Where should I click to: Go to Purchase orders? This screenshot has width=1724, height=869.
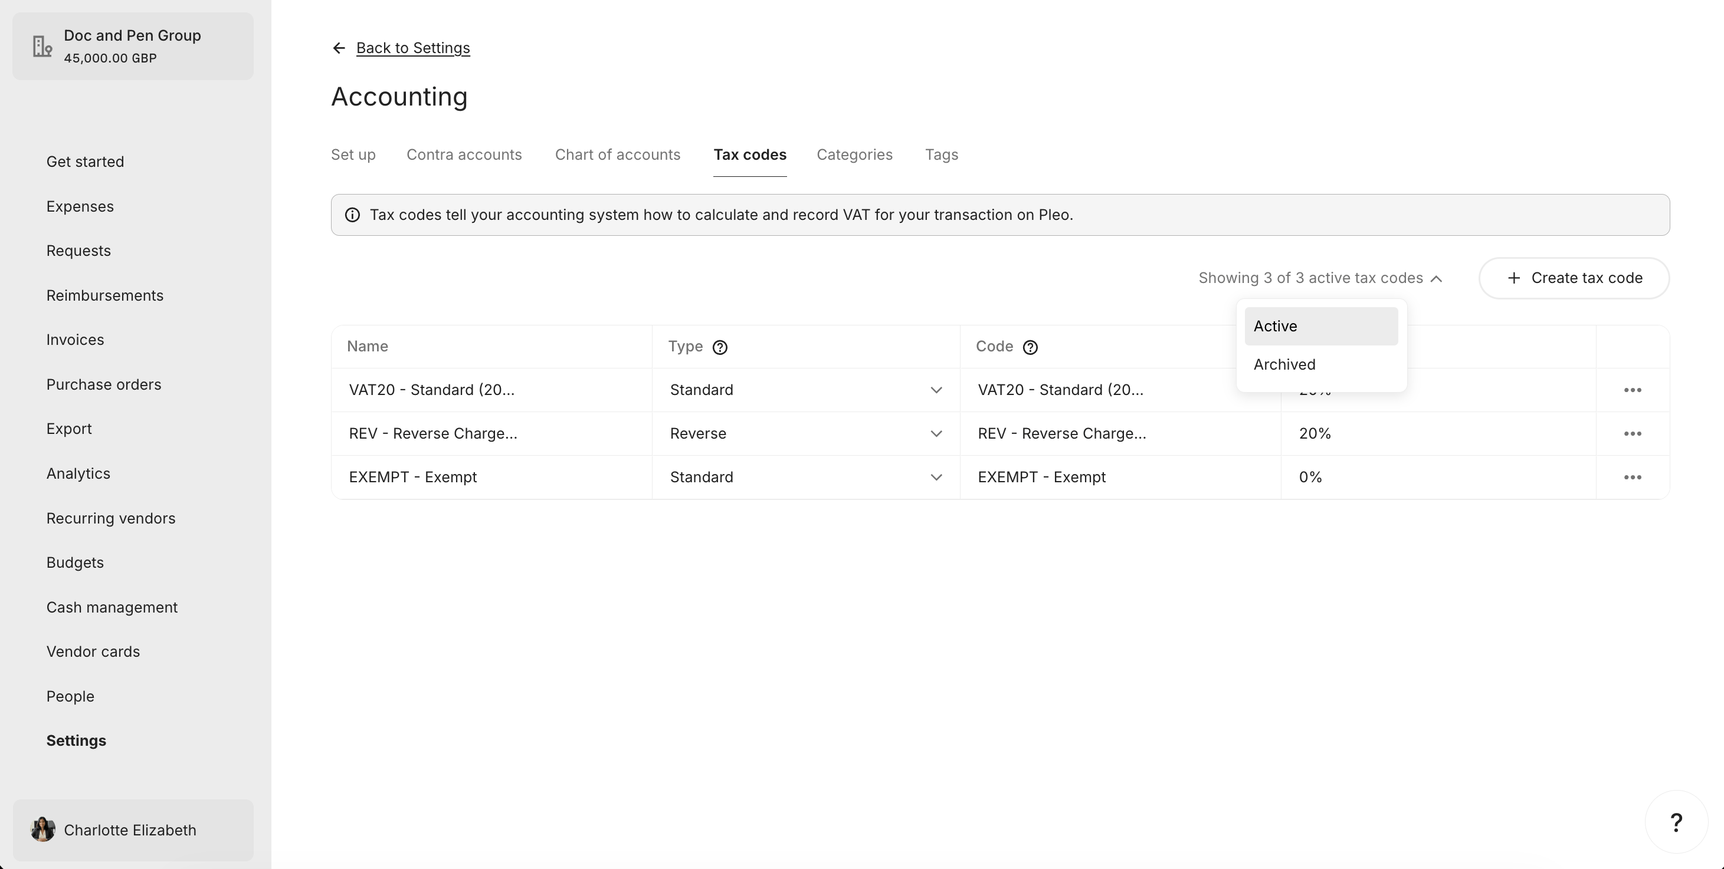104,384
